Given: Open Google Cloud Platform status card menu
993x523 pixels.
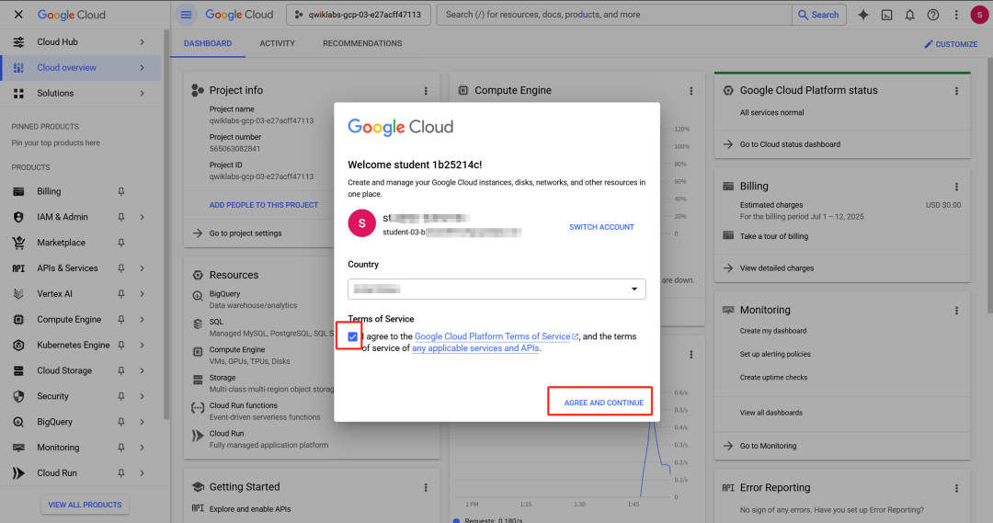Looking at the screenshot, I should (x=956, y=91).
